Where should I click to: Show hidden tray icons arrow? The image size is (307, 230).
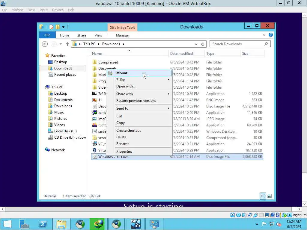tap(257, 224)
